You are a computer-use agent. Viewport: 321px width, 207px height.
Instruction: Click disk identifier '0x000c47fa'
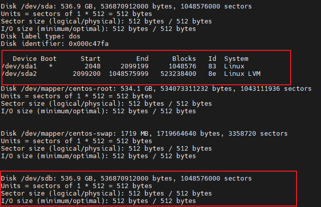(x=89, y=44)
